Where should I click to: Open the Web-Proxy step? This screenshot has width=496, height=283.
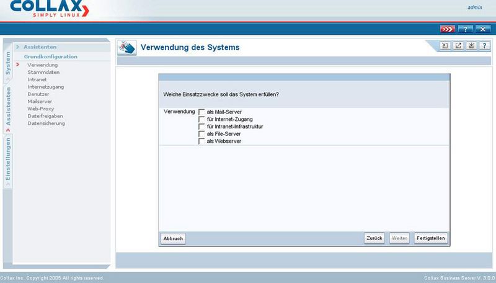coord(40,109)
